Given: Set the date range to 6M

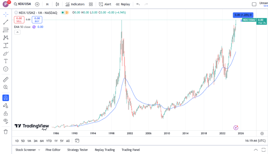Looking at the screenshot, I should click(x=42, y=141).
